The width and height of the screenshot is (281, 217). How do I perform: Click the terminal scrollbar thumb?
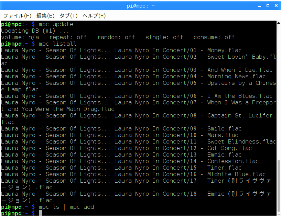(x=279, y=186)
